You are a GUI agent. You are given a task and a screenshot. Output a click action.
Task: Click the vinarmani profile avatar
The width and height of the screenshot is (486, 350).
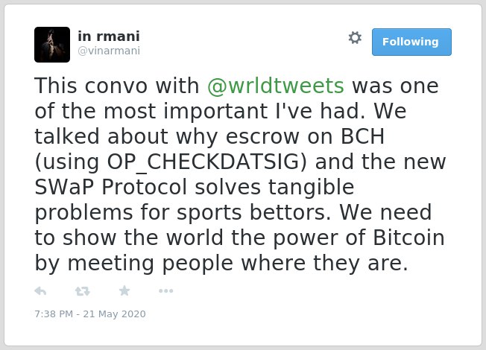52,45
